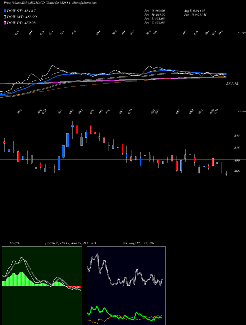Open the green MACD histogram chart panel

pos(42,286)
